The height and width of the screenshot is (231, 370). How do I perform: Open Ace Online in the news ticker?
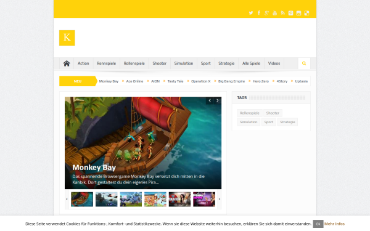pos(134,81)
